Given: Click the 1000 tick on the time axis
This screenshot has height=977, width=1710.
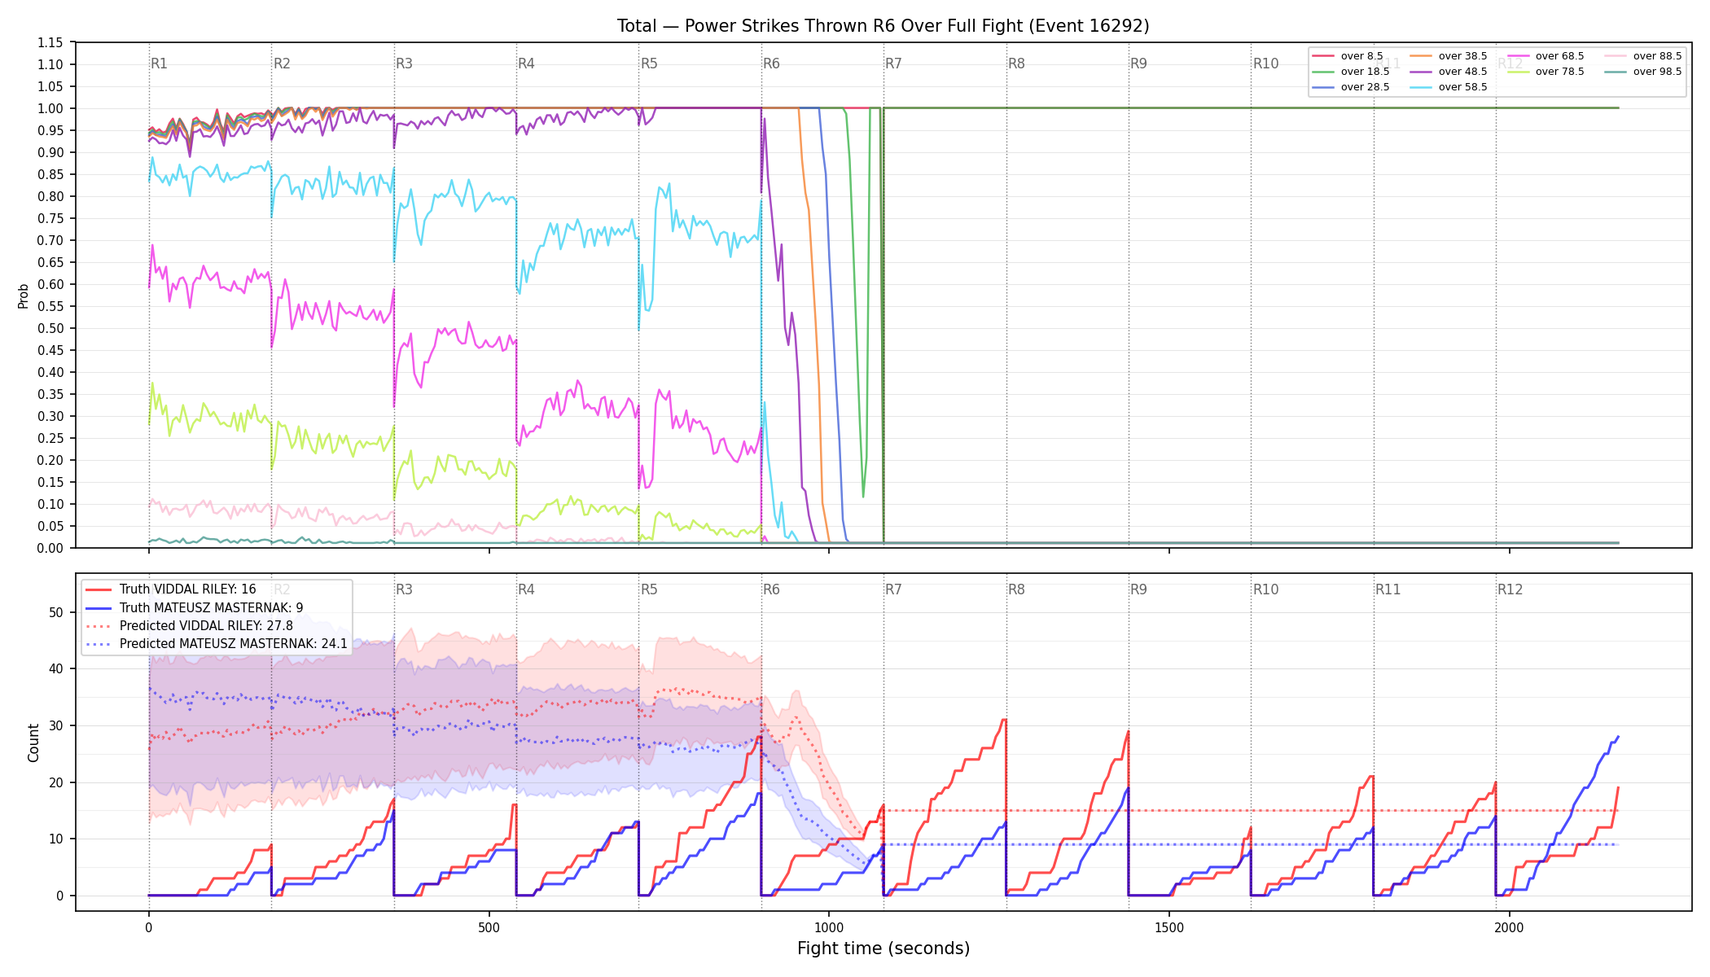Looking at the screenshot, I should click(x=829, y=927).
